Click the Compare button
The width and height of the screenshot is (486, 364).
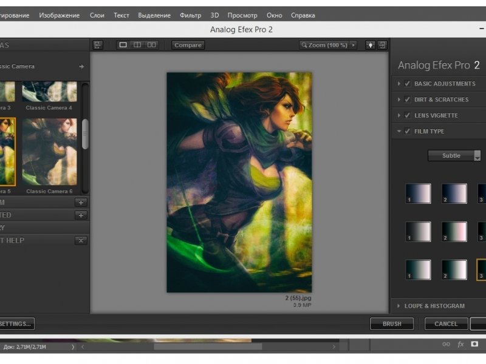188,45
